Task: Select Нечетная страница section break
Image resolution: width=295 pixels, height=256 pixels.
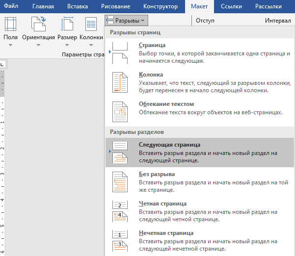Action: pyautogui.click(x=200, y=241)
